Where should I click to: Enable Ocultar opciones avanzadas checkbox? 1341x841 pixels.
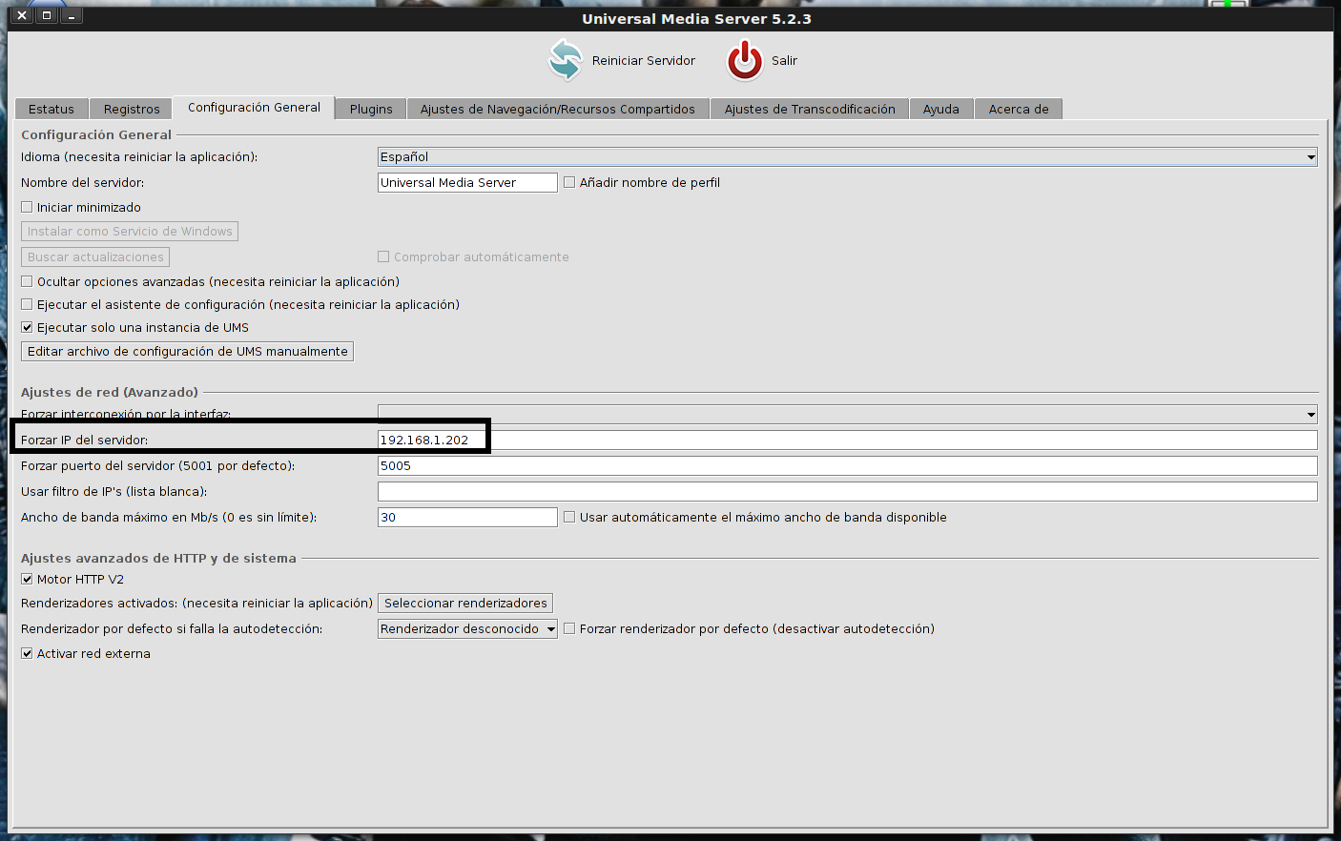point(27,281)
